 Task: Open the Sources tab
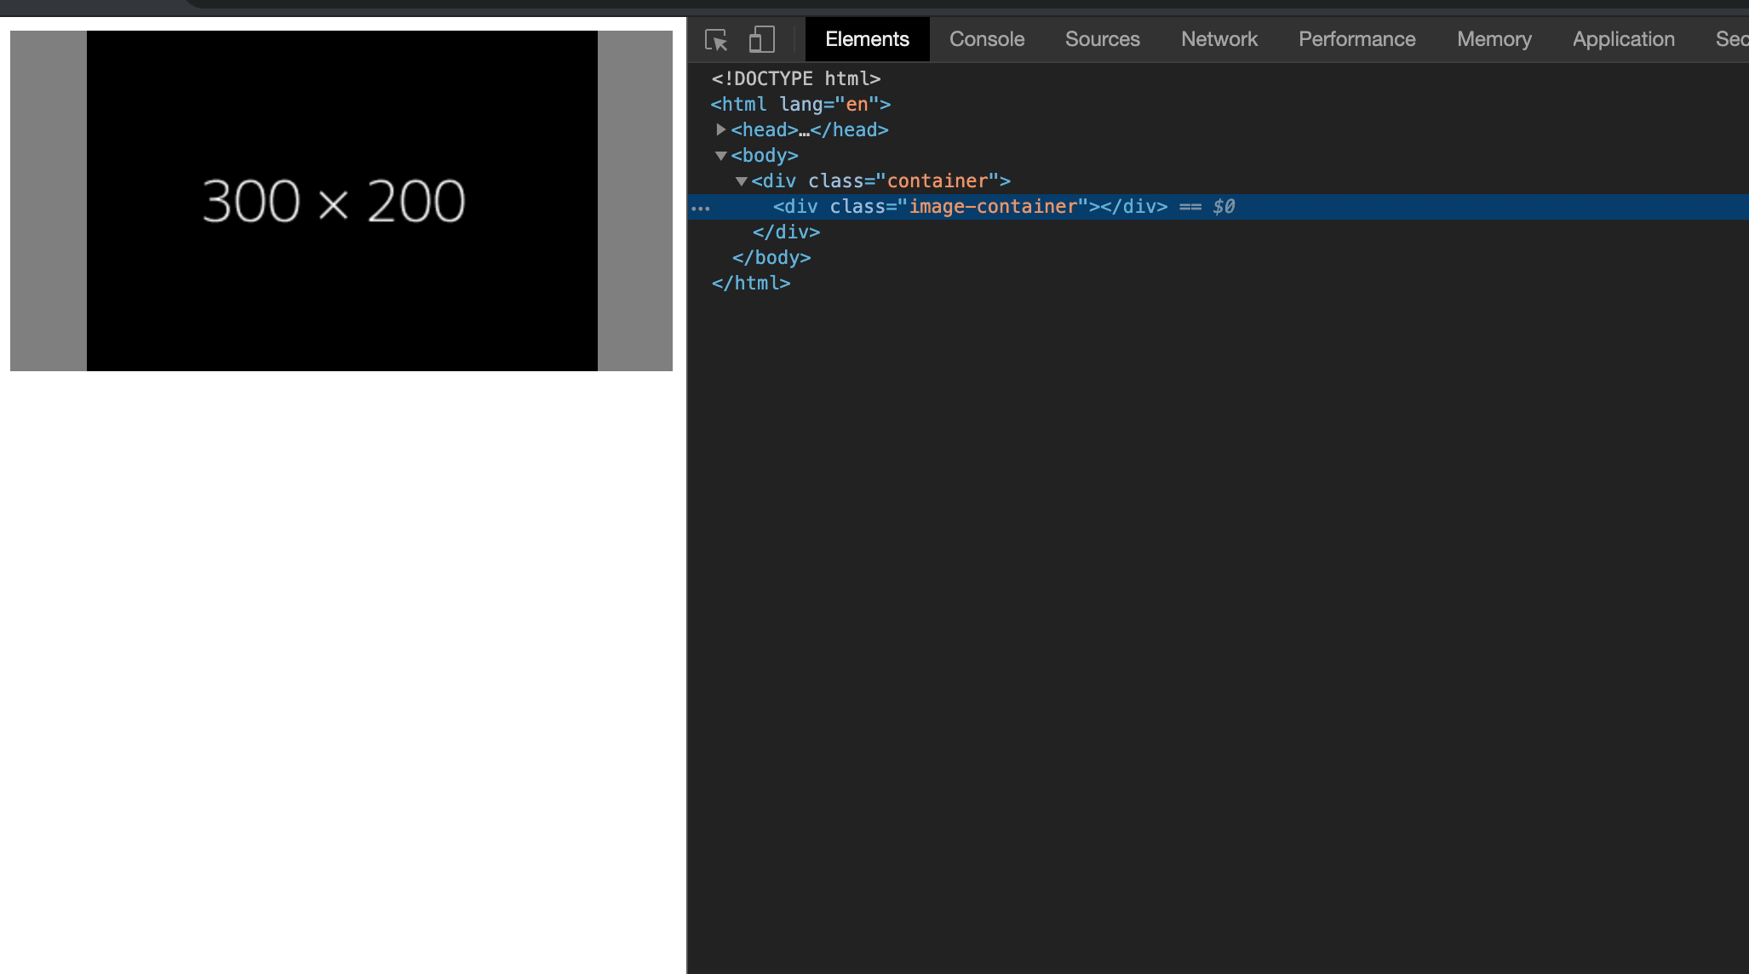(x=1102, y=39)
